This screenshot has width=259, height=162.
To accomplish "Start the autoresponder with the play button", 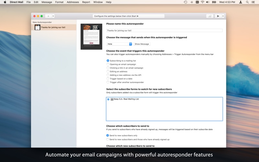I will pos(218,16).
